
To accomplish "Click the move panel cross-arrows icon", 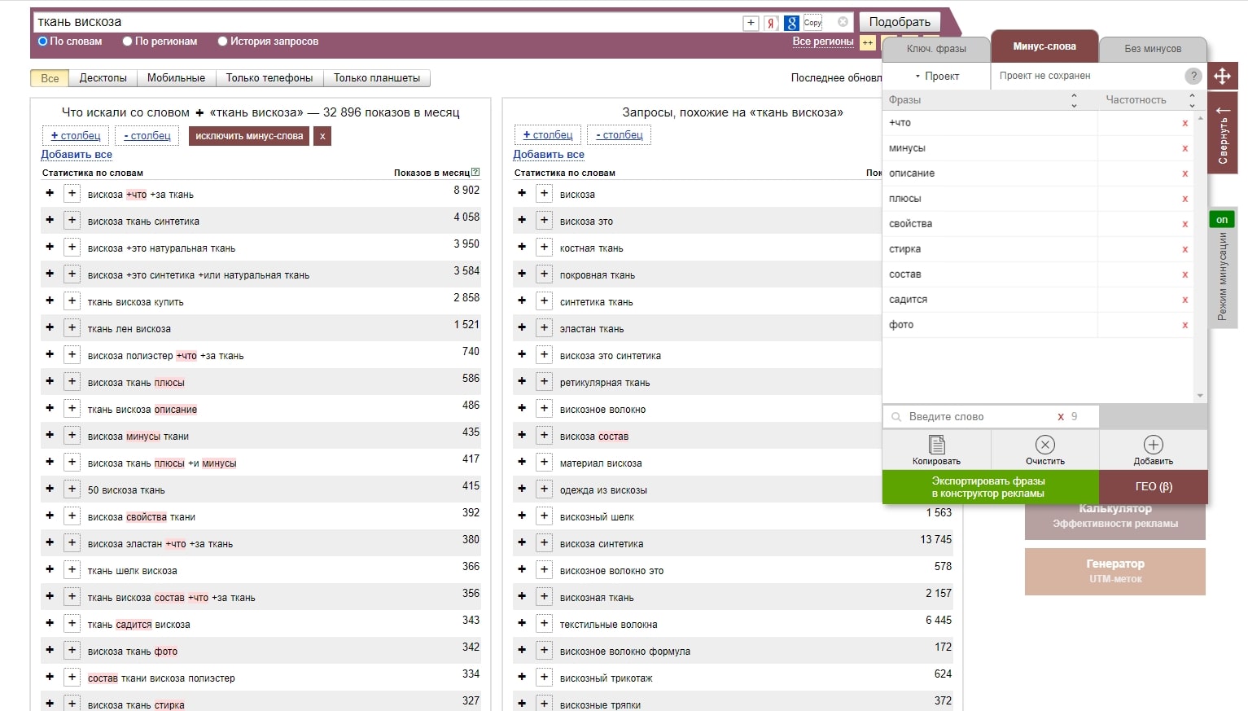I will pyautogui.click(x=1222, y=77).
